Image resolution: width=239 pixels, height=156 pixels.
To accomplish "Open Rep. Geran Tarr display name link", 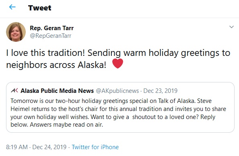I will [x=52, y=28].
